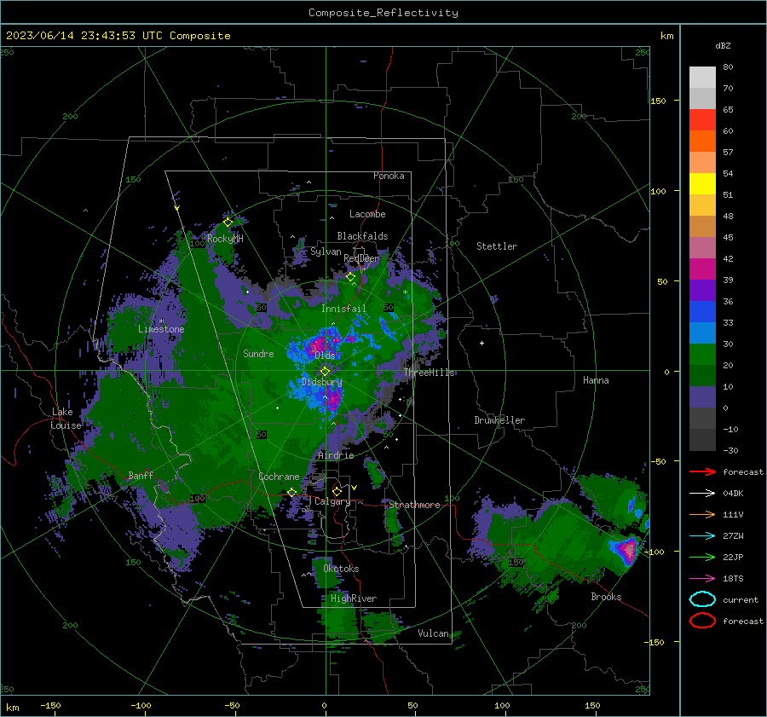The width and height of the screenshot is (767, 717).
Task: Click the Innisfail city label
Action: 344,309
